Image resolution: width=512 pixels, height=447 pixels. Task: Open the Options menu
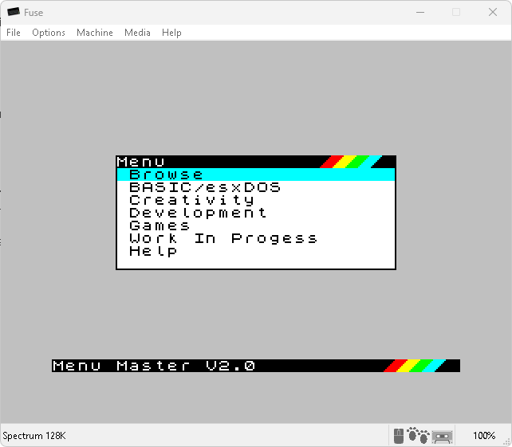49,33
